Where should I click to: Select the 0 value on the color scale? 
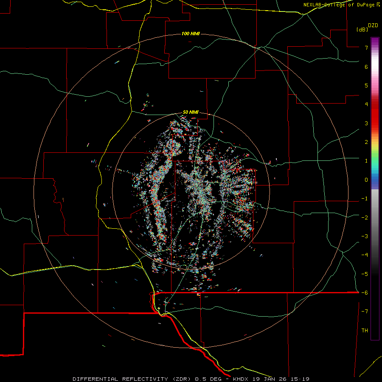[366, 180]
